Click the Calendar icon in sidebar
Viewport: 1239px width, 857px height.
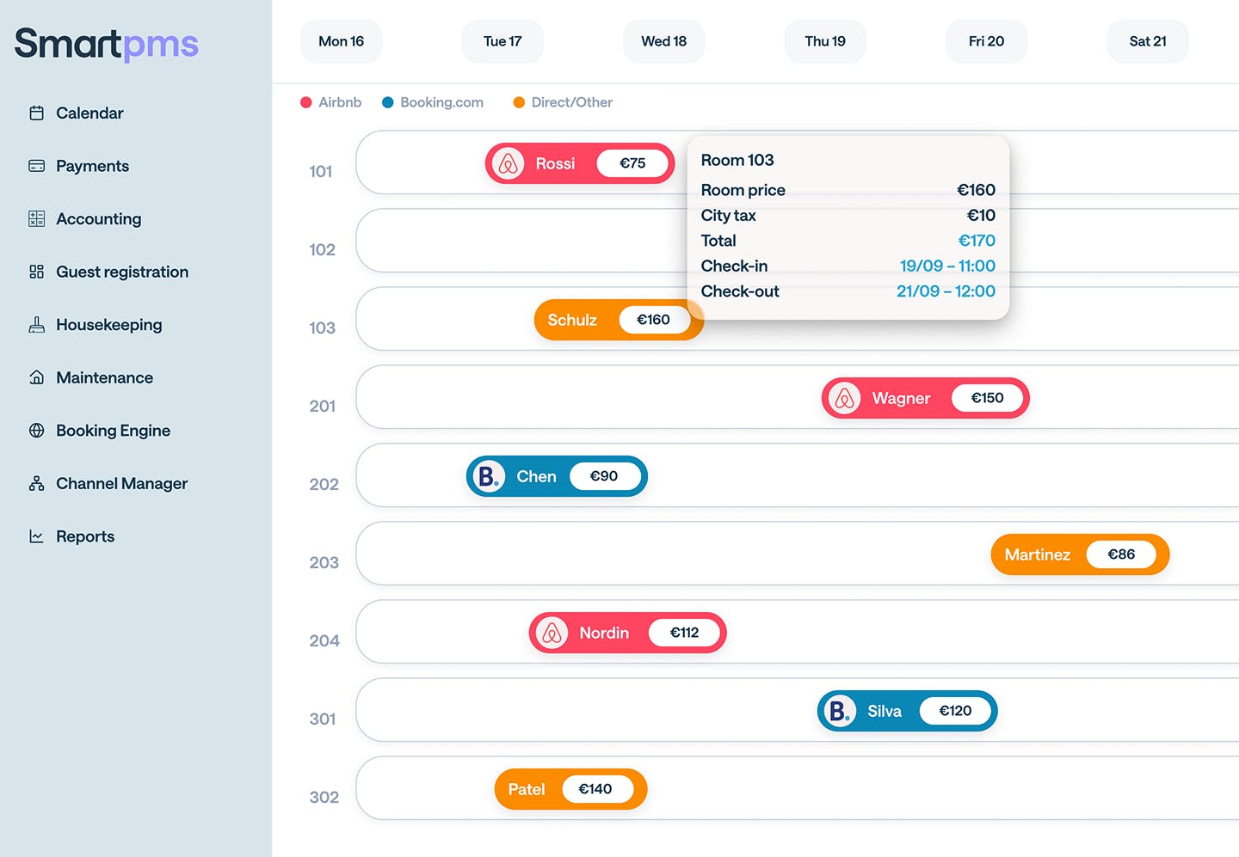point(36,113)
